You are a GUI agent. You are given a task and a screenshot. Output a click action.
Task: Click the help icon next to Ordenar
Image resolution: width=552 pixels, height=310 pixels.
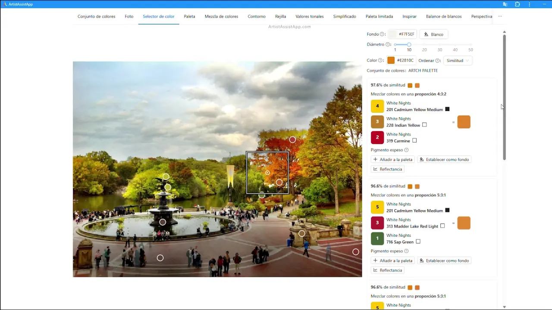438,61
